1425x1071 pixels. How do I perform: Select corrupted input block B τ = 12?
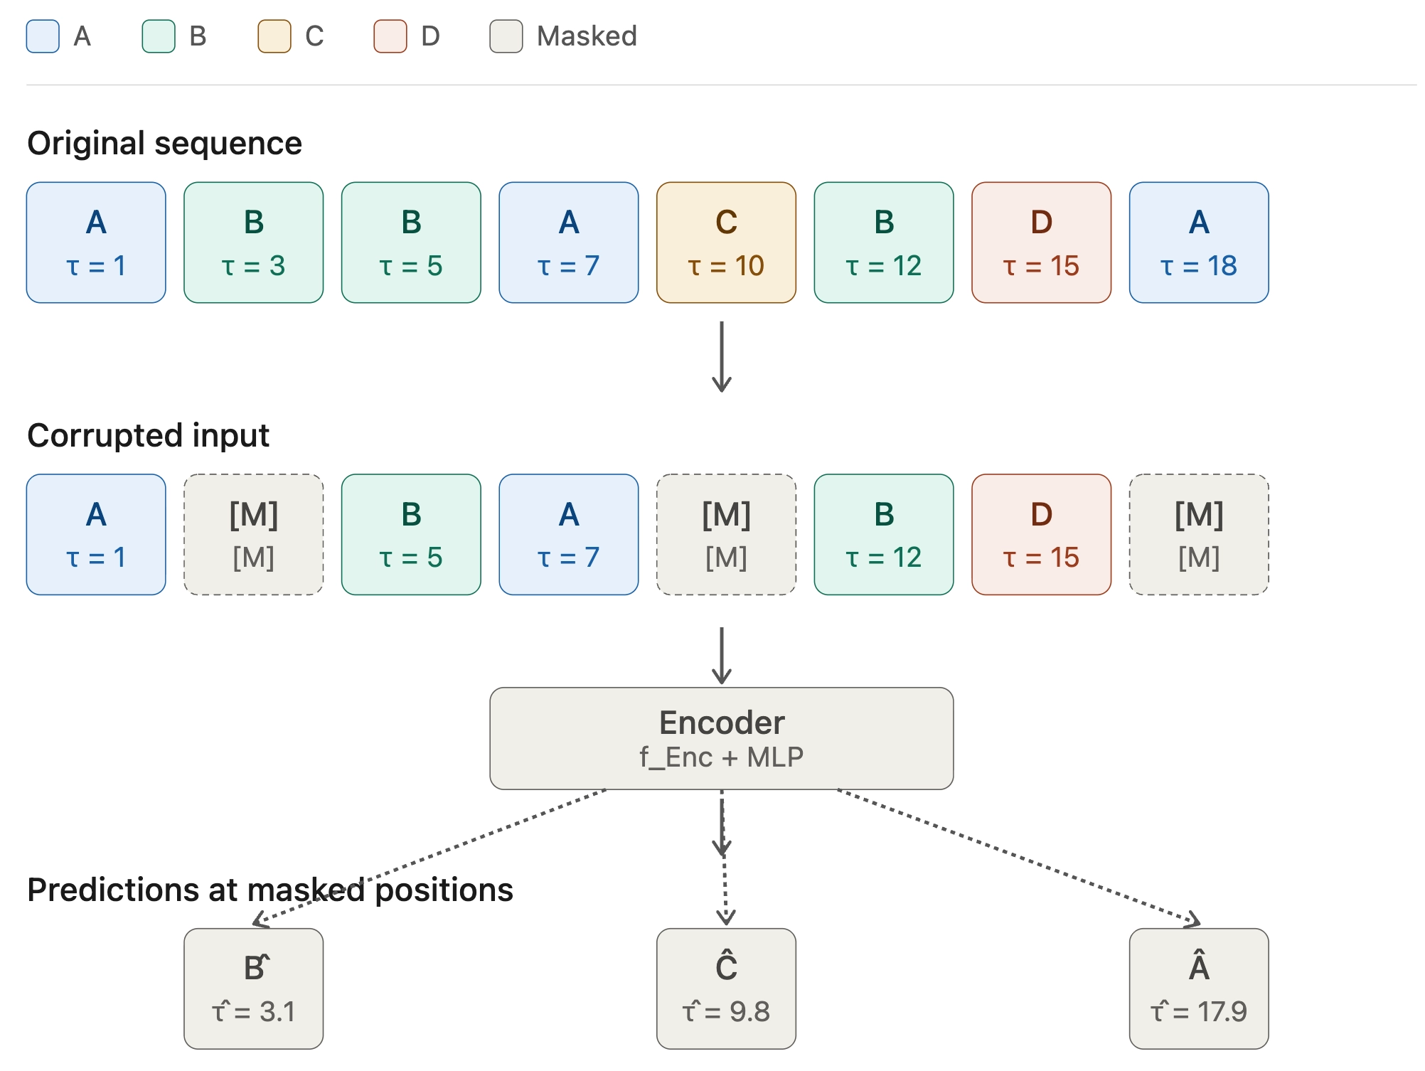point(884,535)
